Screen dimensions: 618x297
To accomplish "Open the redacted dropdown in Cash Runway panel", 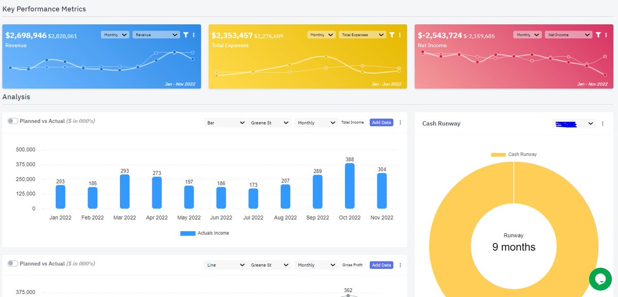I will [x=574, y=124].
